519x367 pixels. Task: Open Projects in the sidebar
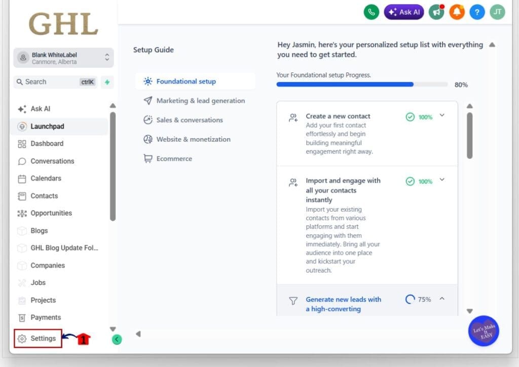59,300
